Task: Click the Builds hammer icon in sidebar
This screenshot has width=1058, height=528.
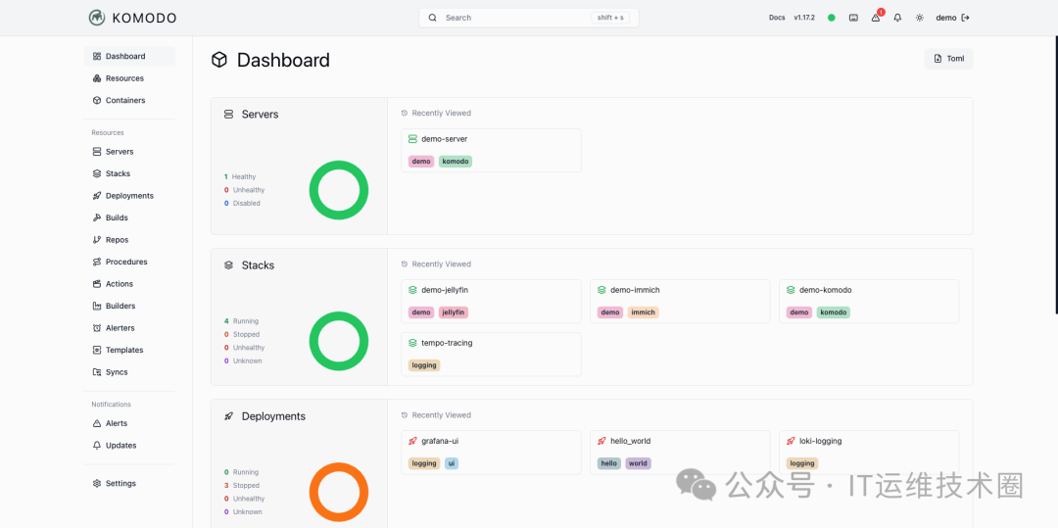Action: 96,217
